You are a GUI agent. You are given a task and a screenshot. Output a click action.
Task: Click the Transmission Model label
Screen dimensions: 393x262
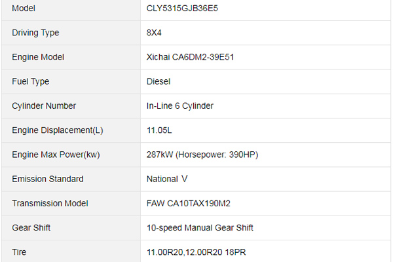pyautogui.click(x=50, y=203)
